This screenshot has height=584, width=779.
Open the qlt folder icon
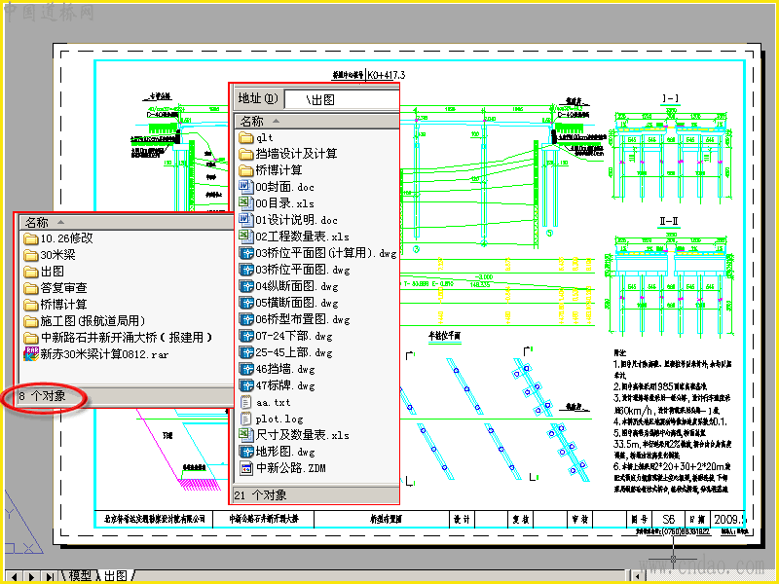pos(246,137)
